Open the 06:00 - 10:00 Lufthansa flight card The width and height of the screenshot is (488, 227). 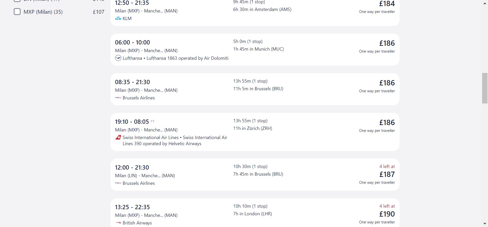[255, 50]
